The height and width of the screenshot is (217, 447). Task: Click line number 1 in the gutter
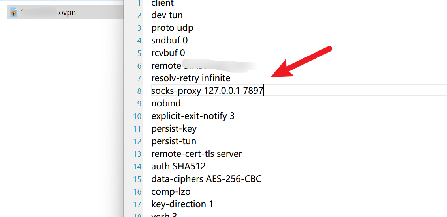click(139, 3)
